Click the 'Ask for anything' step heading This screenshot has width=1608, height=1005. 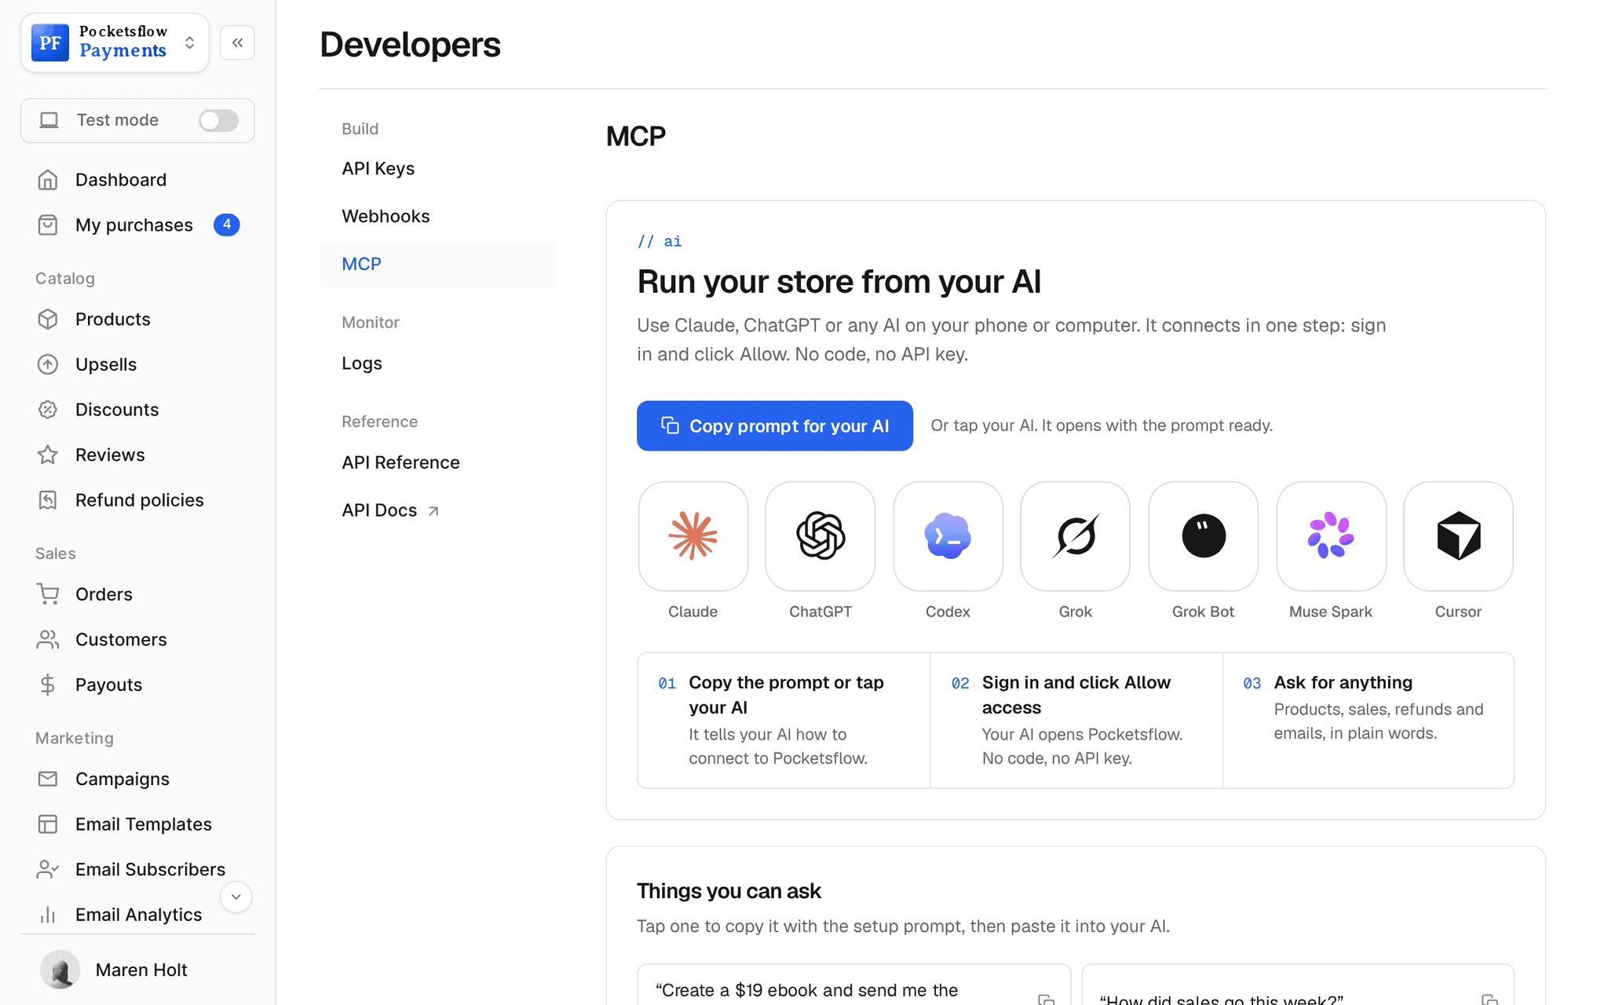(1343, 682)
